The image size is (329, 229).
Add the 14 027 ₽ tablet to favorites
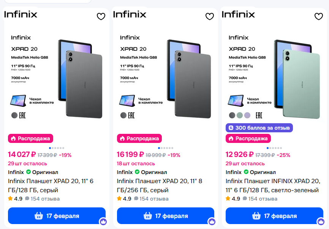coord(101,16)
